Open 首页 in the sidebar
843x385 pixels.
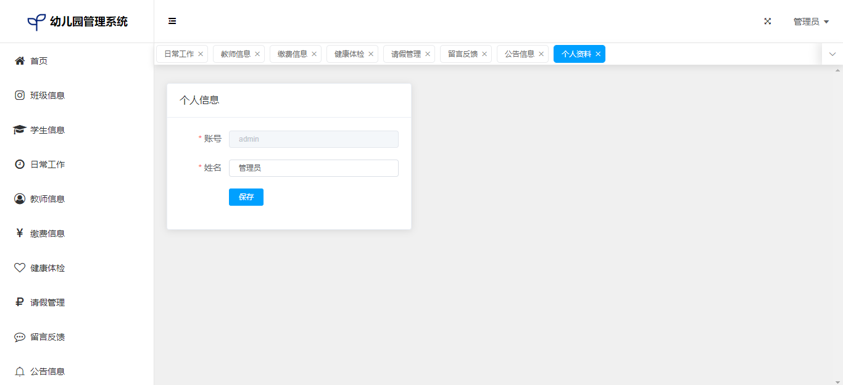[77, 61]
